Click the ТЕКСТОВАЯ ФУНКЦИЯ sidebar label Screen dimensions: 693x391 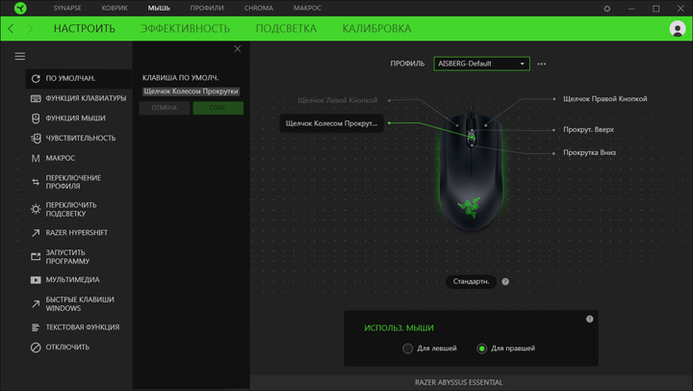[x=82, y=327]
